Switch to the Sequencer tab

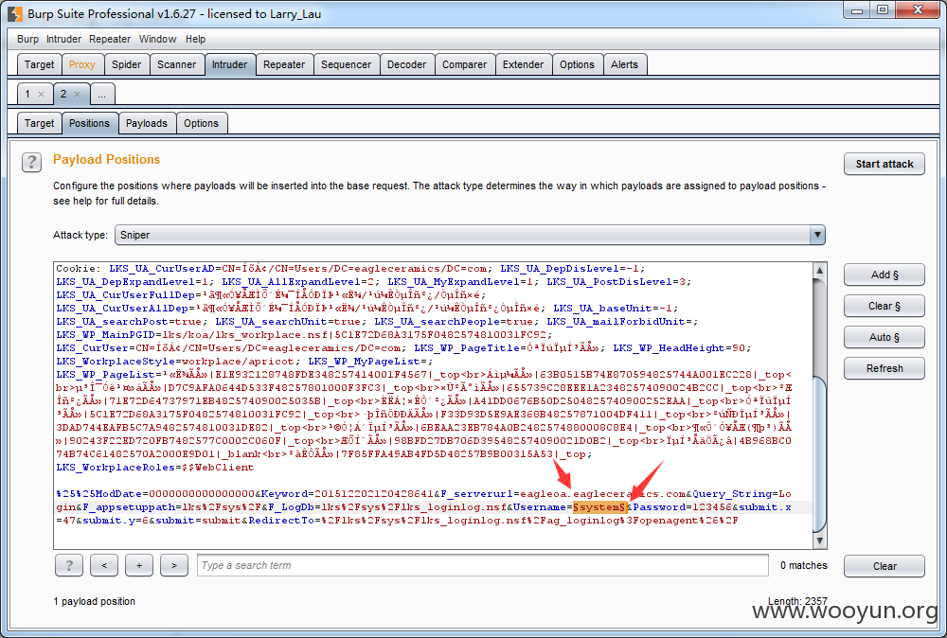tap(346, 64)
